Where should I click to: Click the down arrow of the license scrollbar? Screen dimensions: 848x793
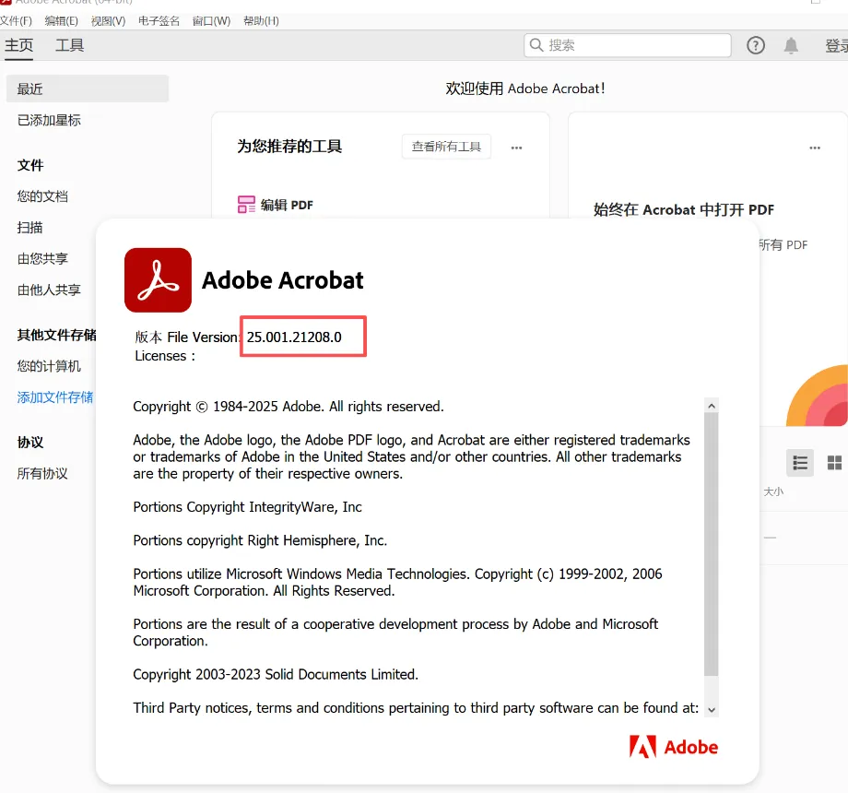coord(712,710)
